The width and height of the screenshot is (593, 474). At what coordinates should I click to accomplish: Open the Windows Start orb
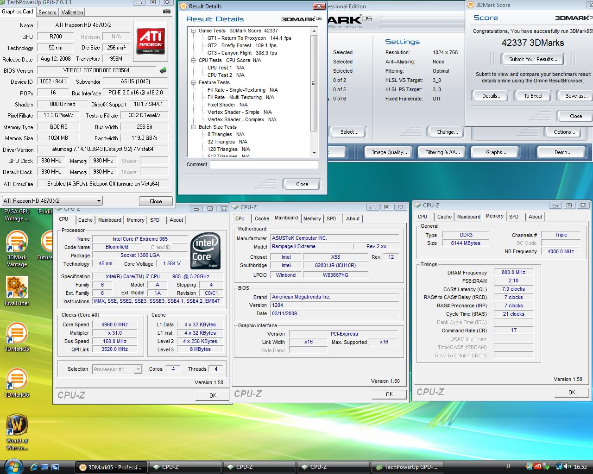[x=13, y=467]
